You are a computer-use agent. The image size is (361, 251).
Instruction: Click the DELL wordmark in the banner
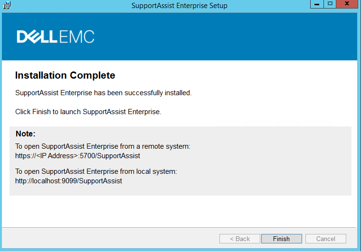37,37
